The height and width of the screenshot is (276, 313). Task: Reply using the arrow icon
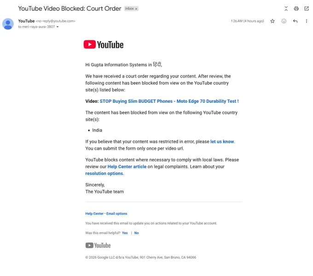point(295,21)
